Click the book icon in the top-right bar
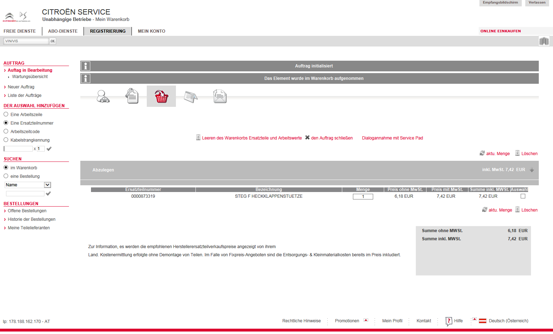 point(544,41)
